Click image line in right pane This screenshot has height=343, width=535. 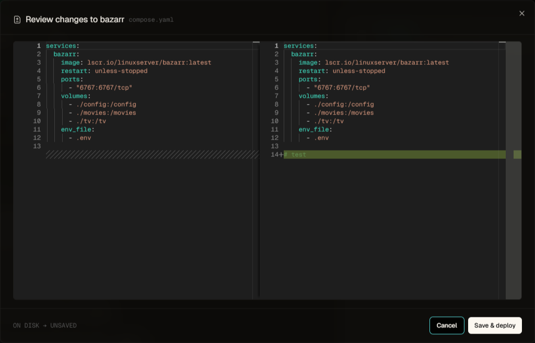(x=374, y=63)
